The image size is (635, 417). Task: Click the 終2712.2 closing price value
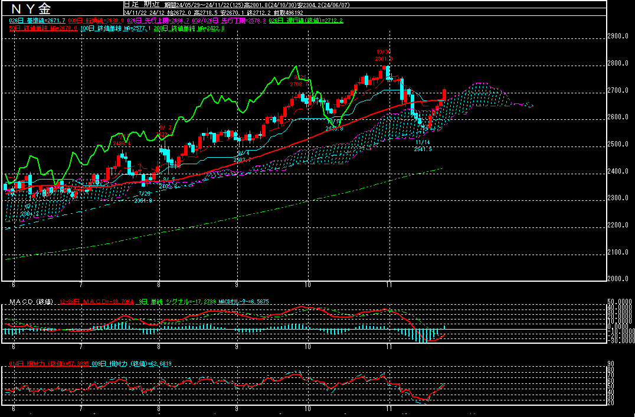coord(259,13)
